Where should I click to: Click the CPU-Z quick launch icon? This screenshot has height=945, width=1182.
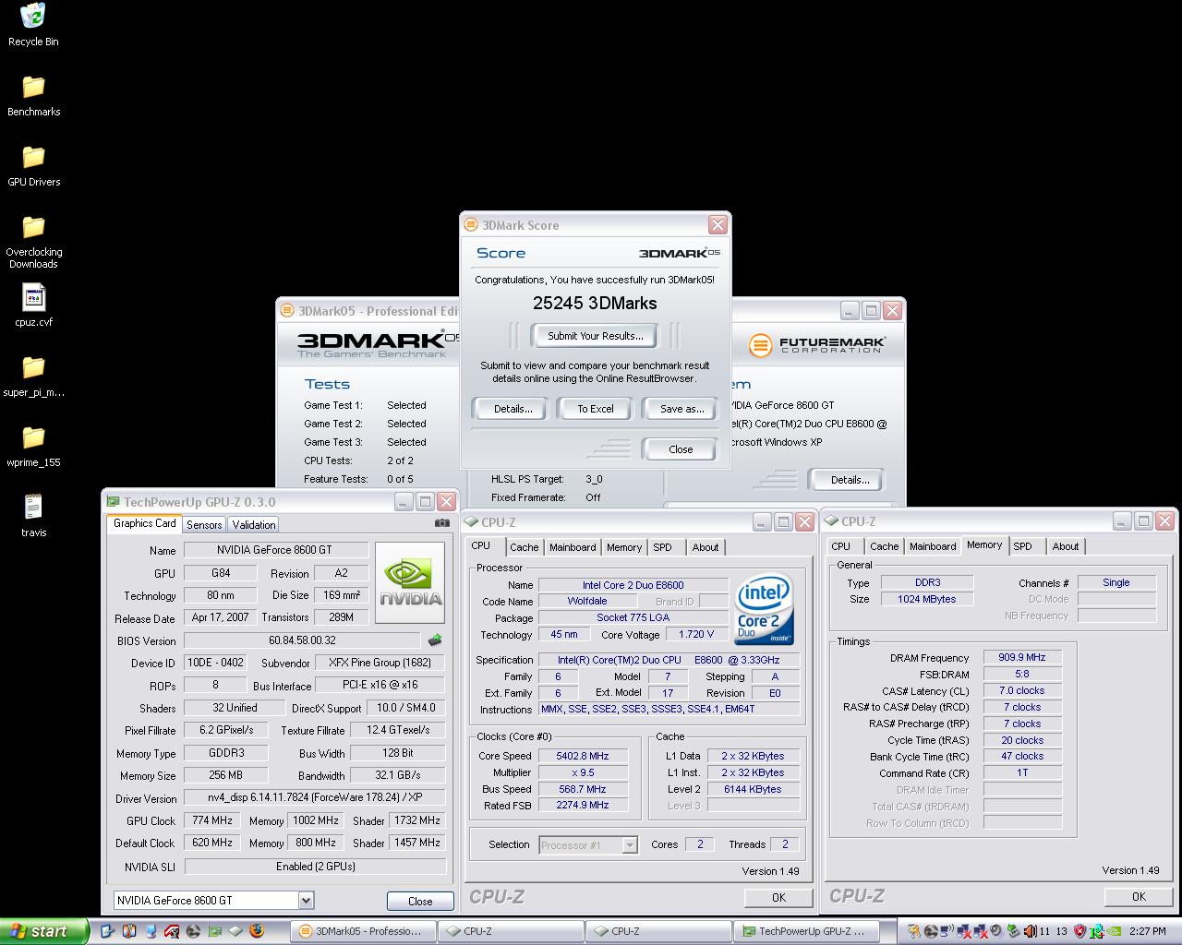(235, 931)
